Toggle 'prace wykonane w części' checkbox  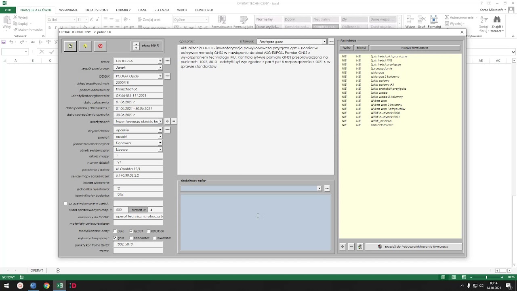[x=65, y=204]
